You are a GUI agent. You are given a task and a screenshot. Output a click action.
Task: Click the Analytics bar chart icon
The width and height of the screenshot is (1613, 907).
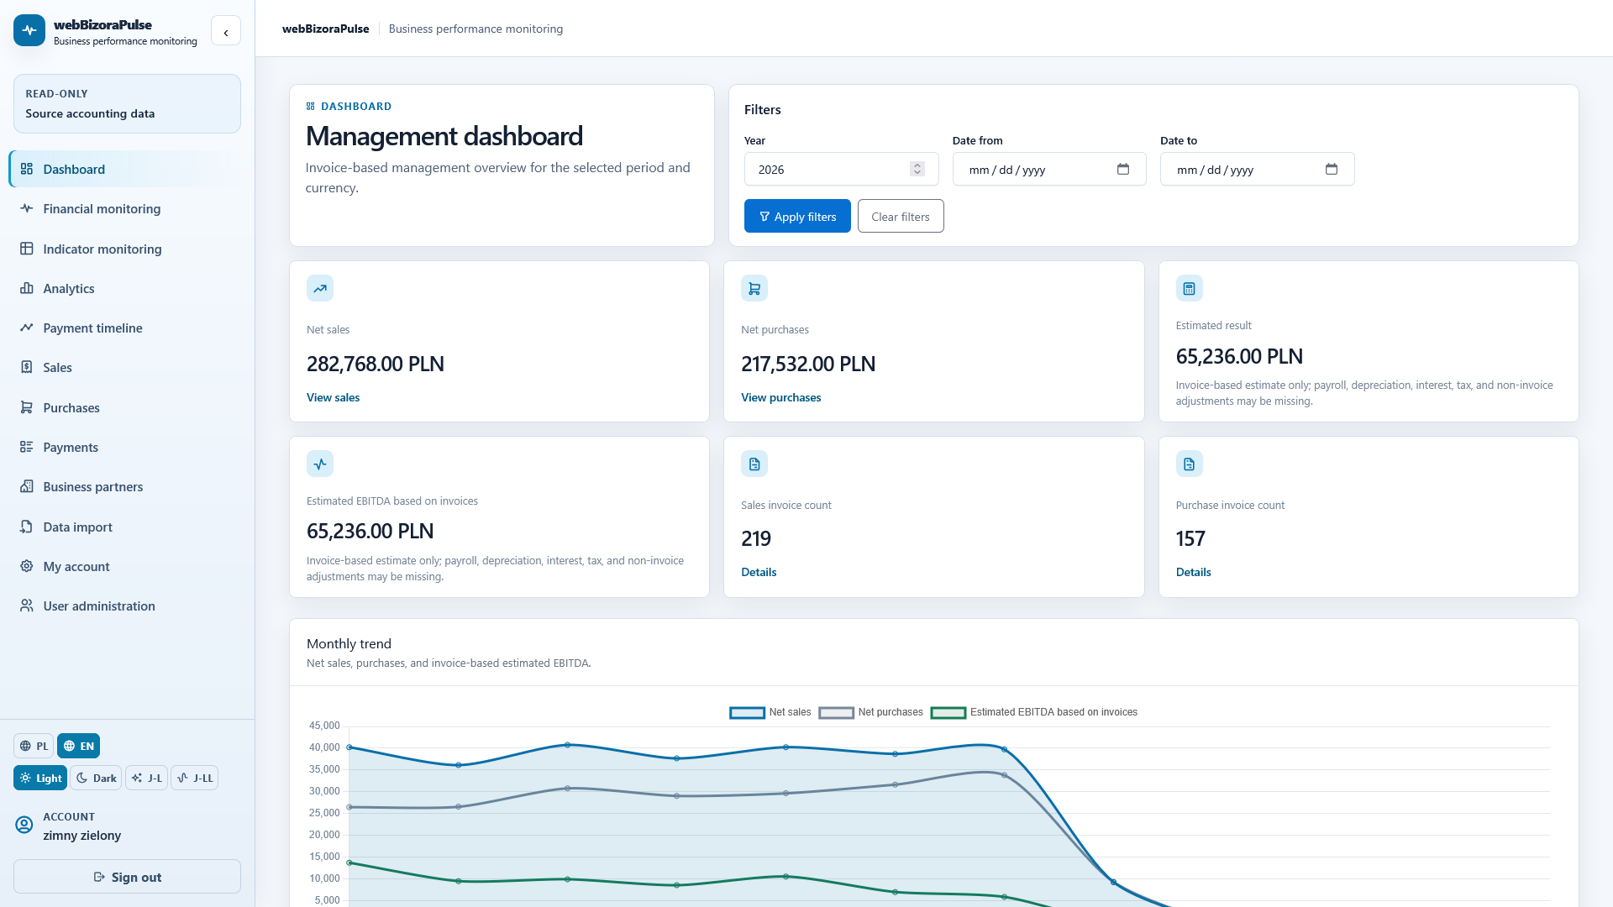(27, 288)
